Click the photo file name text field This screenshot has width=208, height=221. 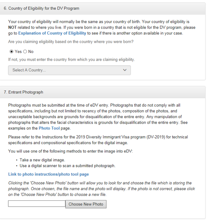(36, 204)
